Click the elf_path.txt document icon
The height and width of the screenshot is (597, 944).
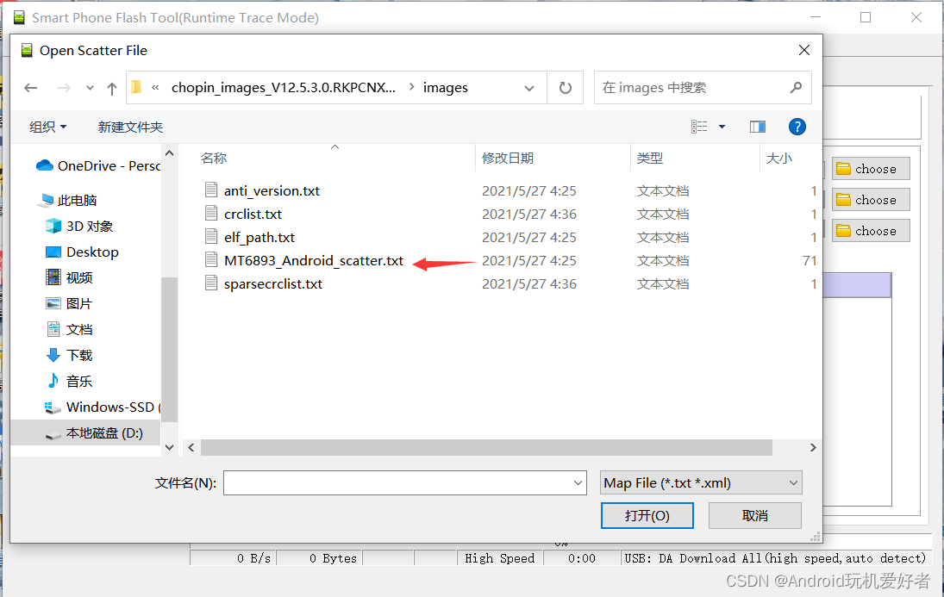[x=211, y=237]
